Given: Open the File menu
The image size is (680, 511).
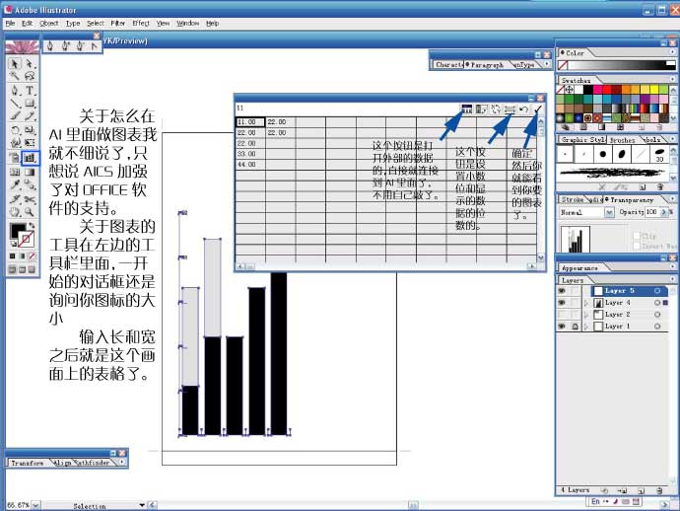Looking at the screenshot, I should pyautogui.click(x=10, y=24).
